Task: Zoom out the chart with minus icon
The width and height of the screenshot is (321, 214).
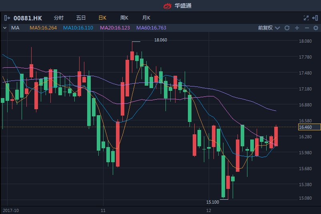Action: point(307,28)
